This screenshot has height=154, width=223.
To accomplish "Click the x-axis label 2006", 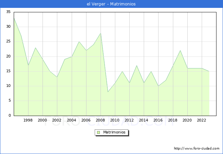I will (x=86, y=120).
